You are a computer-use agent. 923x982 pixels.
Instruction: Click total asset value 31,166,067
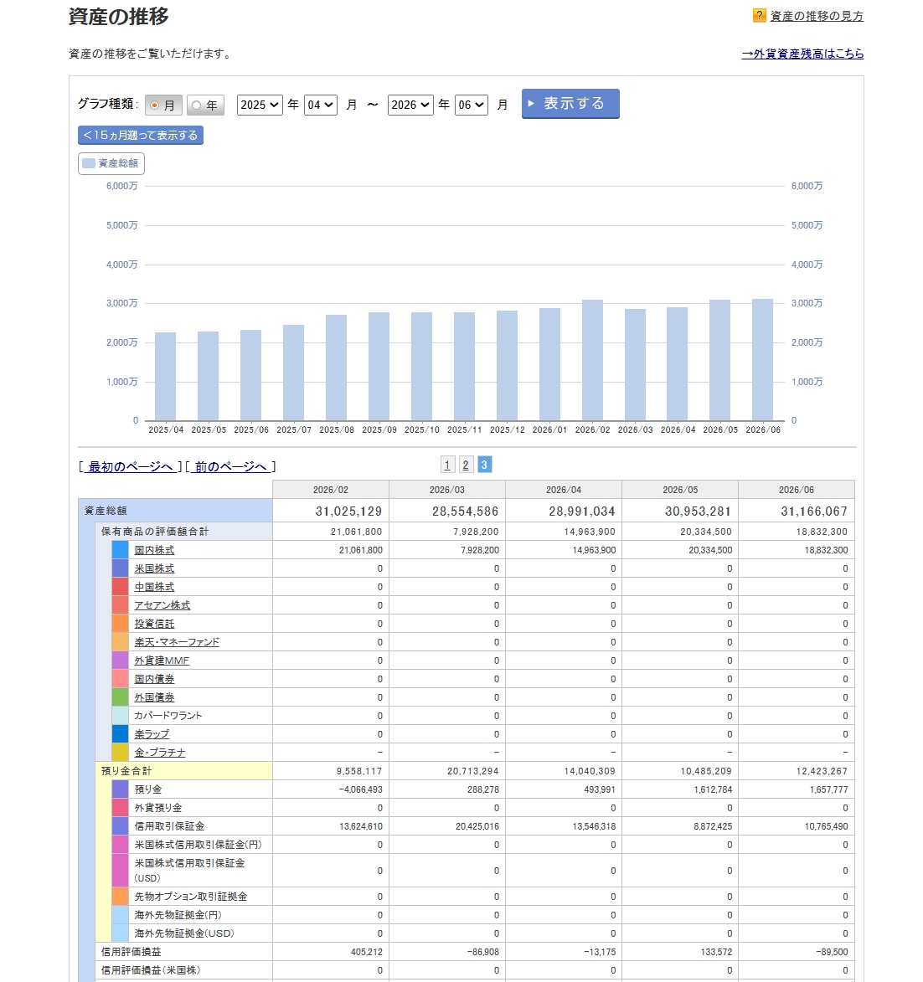click(813, 511)
